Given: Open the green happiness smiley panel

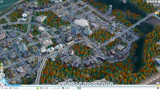Looking at the screenshot, I should click(x=37, y=88).
